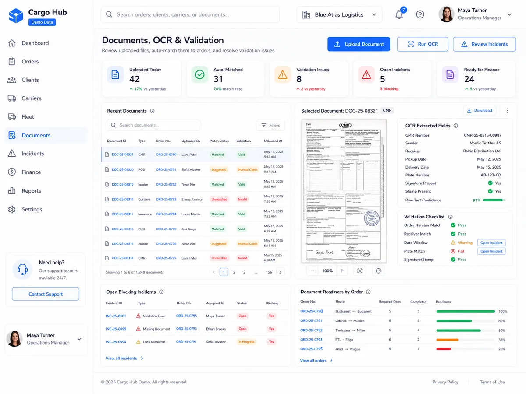The image size is (526, 394).
Task: Click the OCR Extracted Fields info icon
Action: click(x=456, y=126)
